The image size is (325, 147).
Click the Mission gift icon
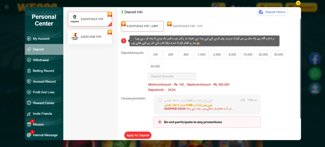coord(29,124)
